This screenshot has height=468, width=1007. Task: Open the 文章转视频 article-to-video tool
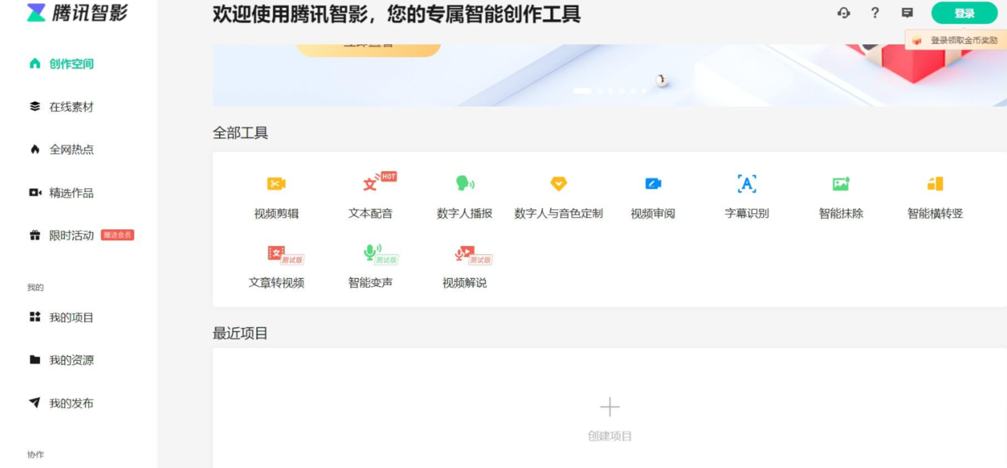[276, 266]
